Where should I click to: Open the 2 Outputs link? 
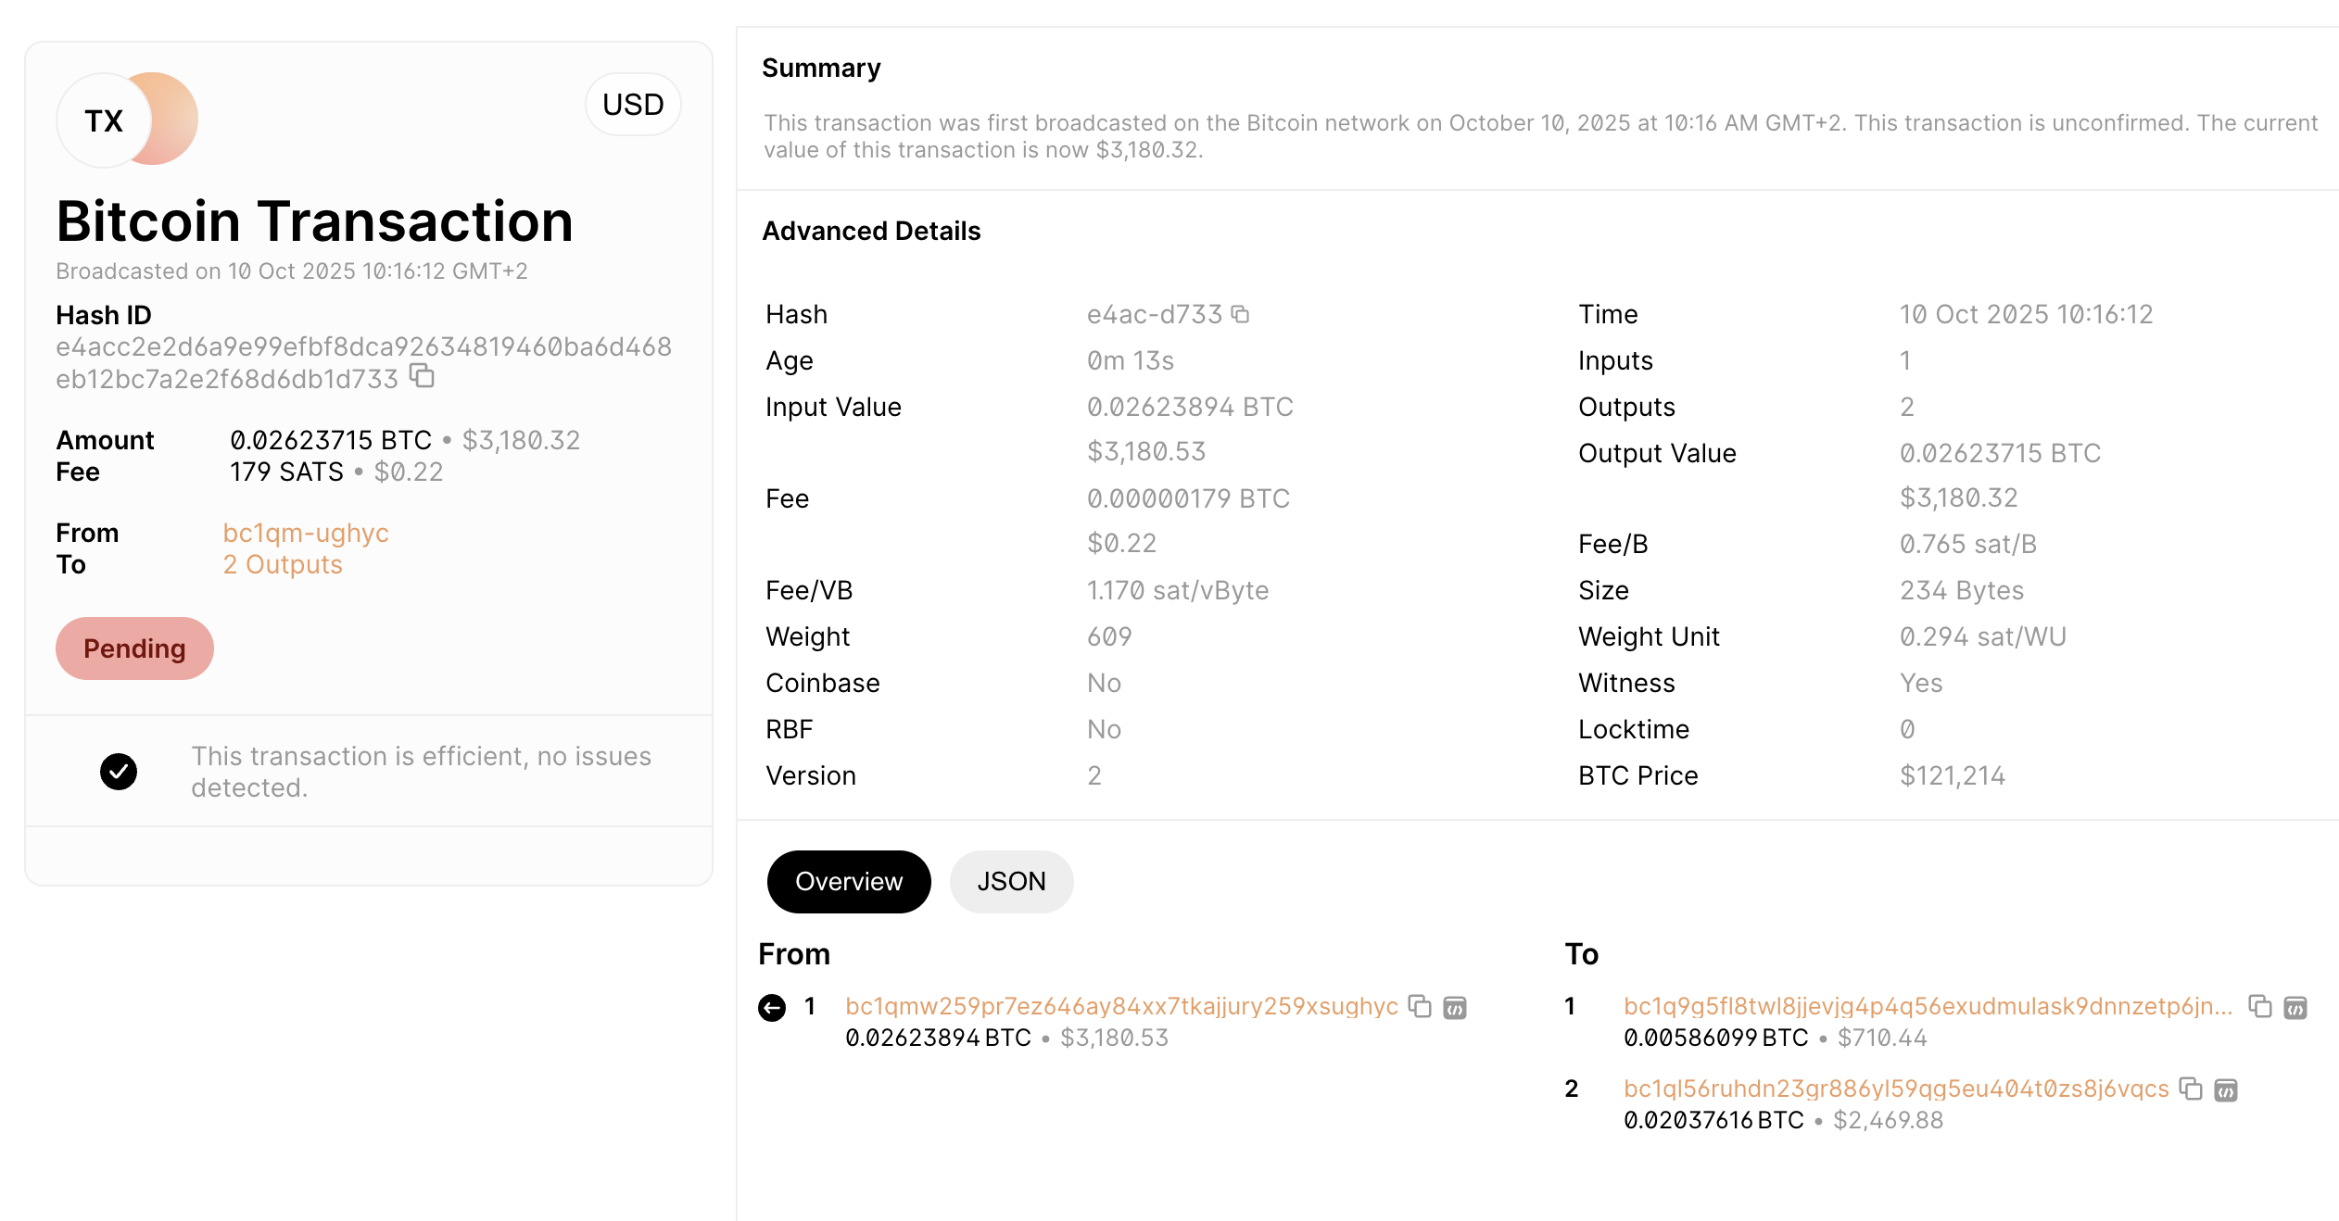(x=283, y=564)
